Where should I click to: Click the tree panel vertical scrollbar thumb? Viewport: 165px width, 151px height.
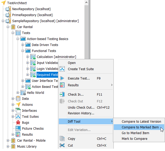(x=87, y=32)
